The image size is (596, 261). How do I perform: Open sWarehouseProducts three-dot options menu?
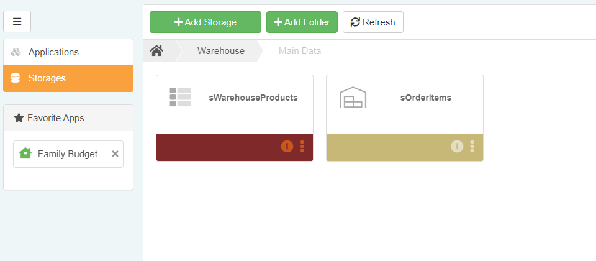click(302, 146)
